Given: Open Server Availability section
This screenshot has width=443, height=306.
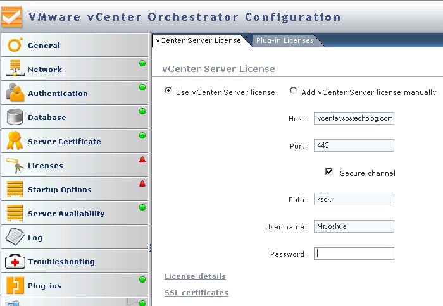Looking at the screenshot, I should 75,213.
